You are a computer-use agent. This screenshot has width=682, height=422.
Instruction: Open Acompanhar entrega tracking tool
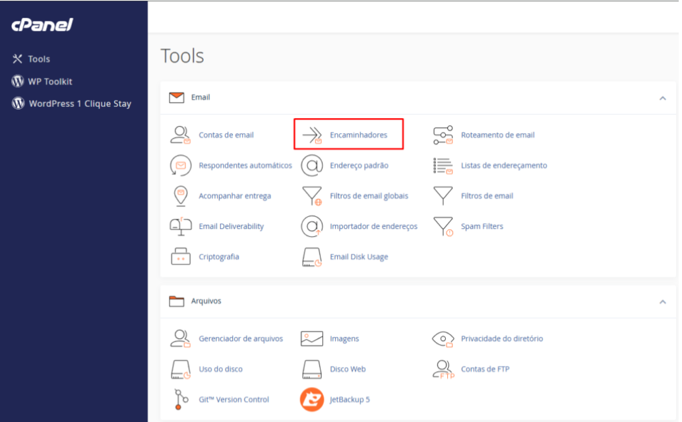[x=236, y=196]
